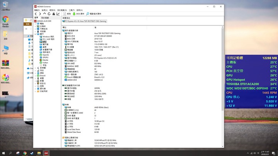Click the scrollbar down arrow in details pane
The image size is (278, 156).
(x=222, y=146)
